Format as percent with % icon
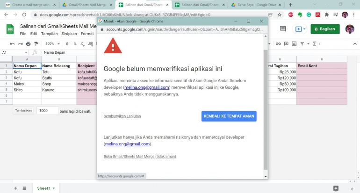 click(x=75, y=43)
